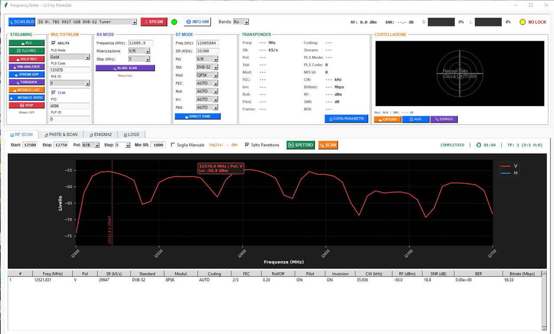This screenshot has width=554, height=334.
Task: Click the PLS Code field 131070
Action: [x=70, y=70]
